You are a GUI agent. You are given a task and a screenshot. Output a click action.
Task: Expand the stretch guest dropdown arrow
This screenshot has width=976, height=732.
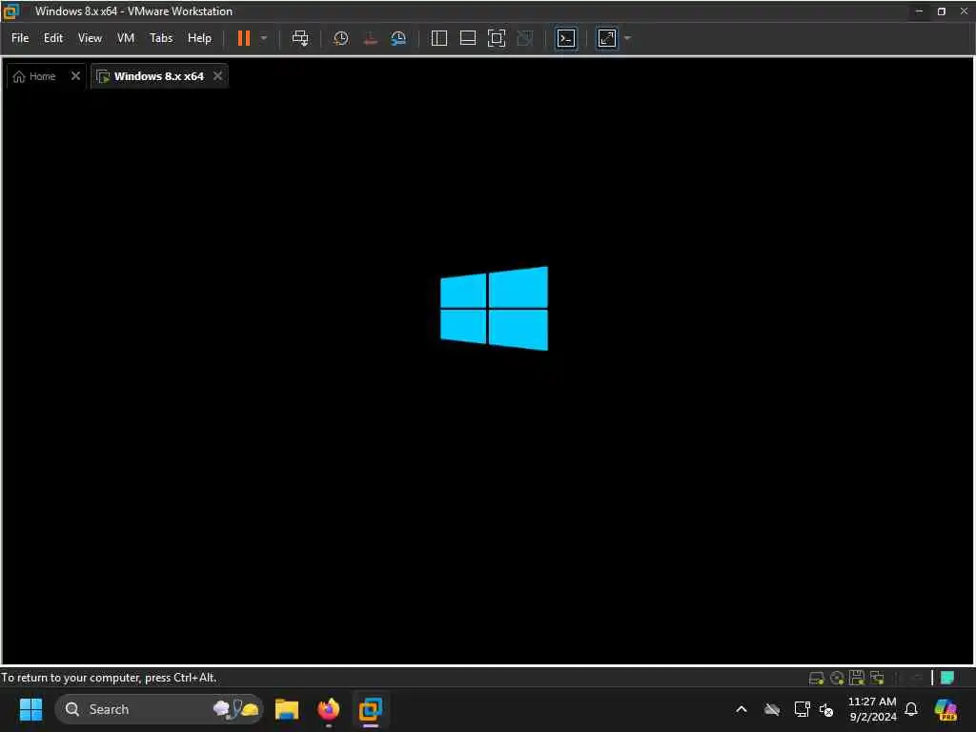click(627, 38)
